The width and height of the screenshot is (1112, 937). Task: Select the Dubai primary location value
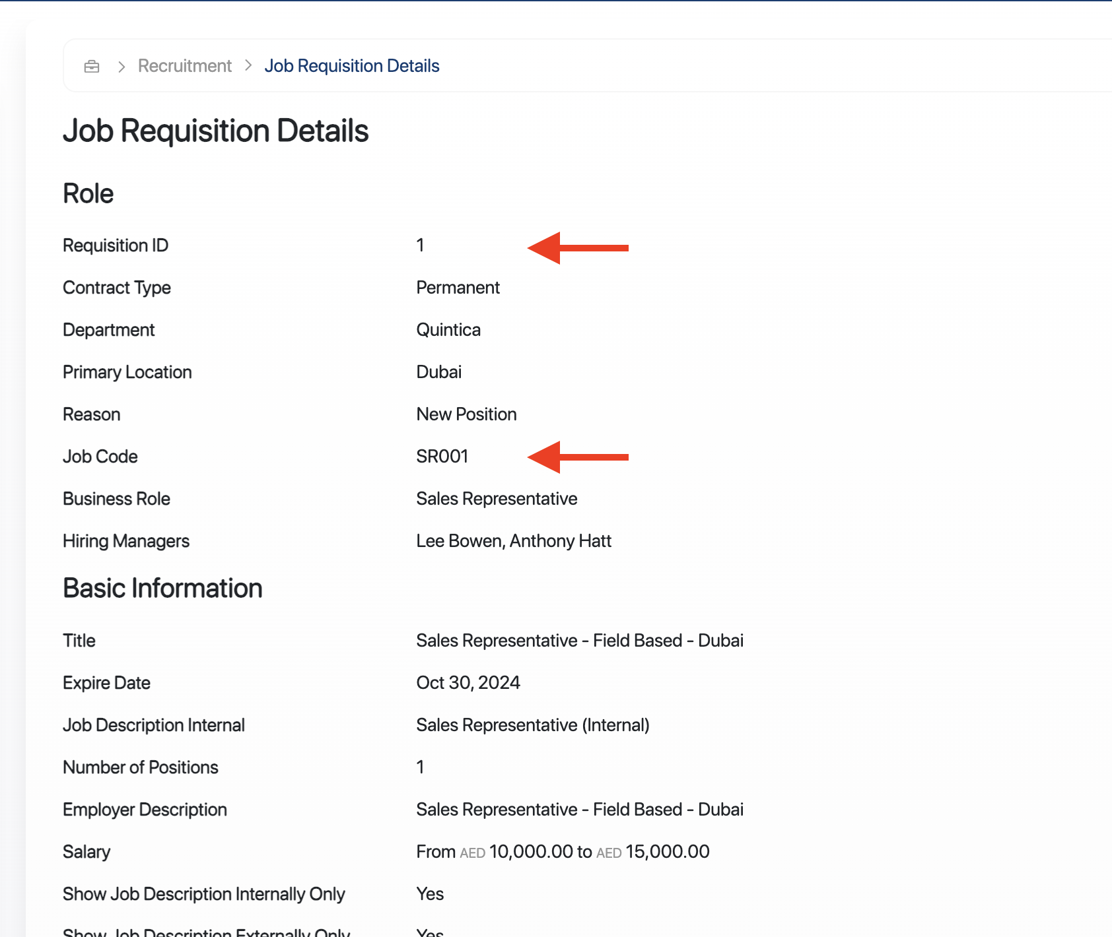[x=439, y=372]
